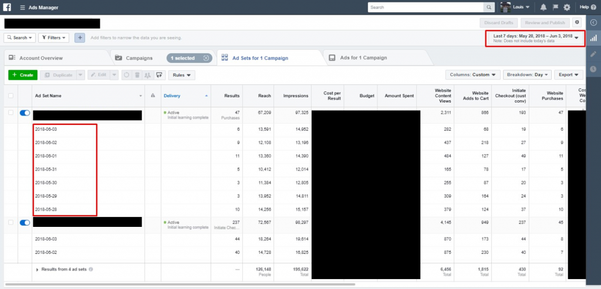The height and width of the screenshot is (289, 601).
Task: Open the charts panel icon in sidebar
Action: [593, 38]
